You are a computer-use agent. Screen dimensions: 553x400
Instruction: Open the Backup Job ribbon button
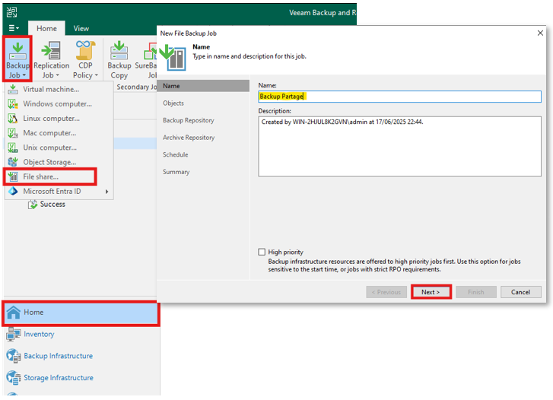(x=17, y=59)
